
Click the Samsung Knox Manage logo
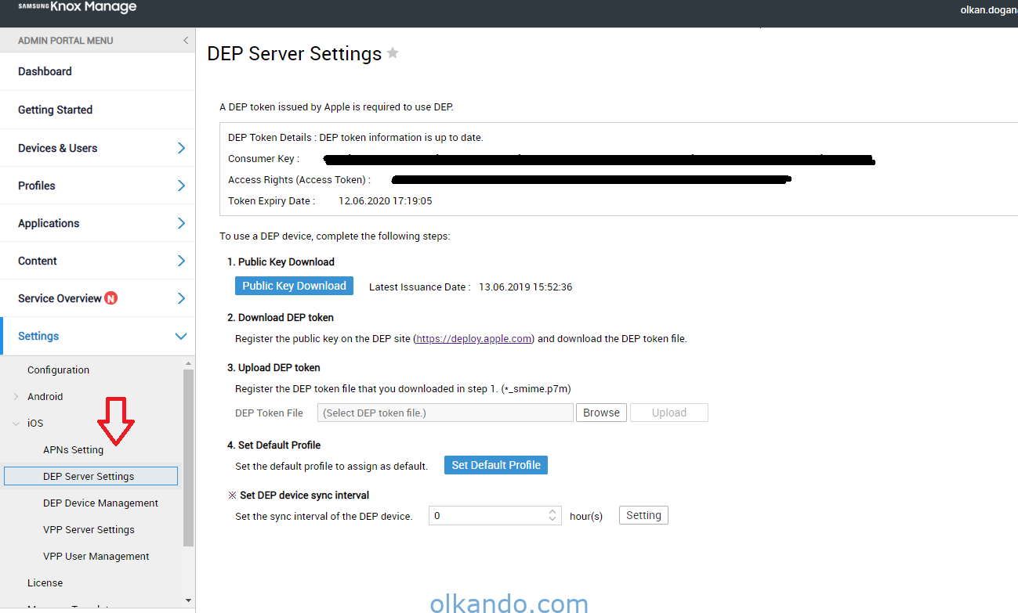(78, 8)
